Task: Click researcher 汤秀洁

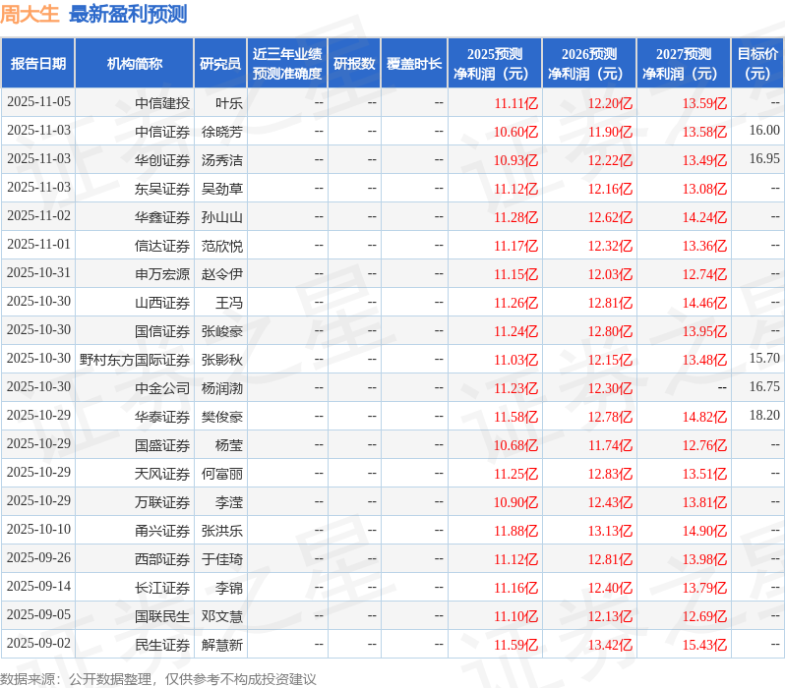Action: pyautogui.click(x=221, y=160)
